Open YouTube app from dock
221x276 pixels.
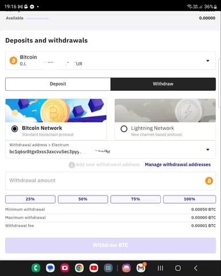point(94,268)
